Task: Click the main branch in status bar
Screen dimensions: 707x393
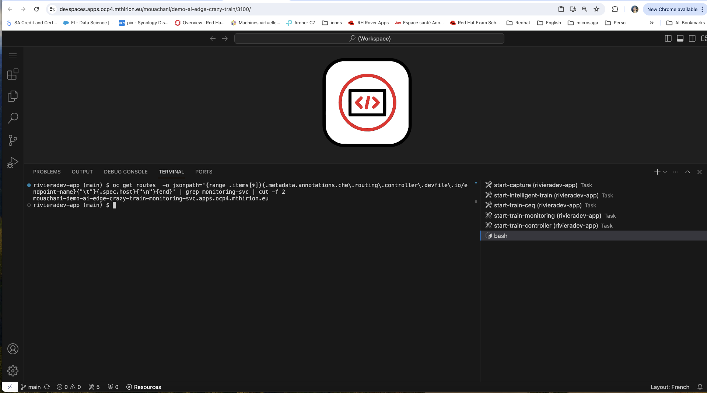Action: pyautogui.click(x=31, y=387)
